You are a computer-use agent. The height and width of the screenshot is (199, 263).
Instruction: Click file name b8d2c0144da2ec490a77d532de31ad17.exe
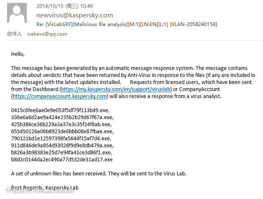pyautogui.click(x=62, y=160)
